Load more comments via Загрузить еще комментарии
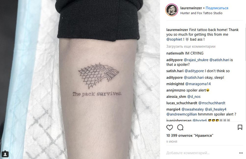Viewport: 246px width, 159px height. click(191, 47)
